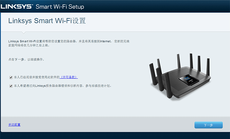Screen dimensions: 230x139
Task: Click the blue display panel on the router
Action: click(x=189, y=80)
